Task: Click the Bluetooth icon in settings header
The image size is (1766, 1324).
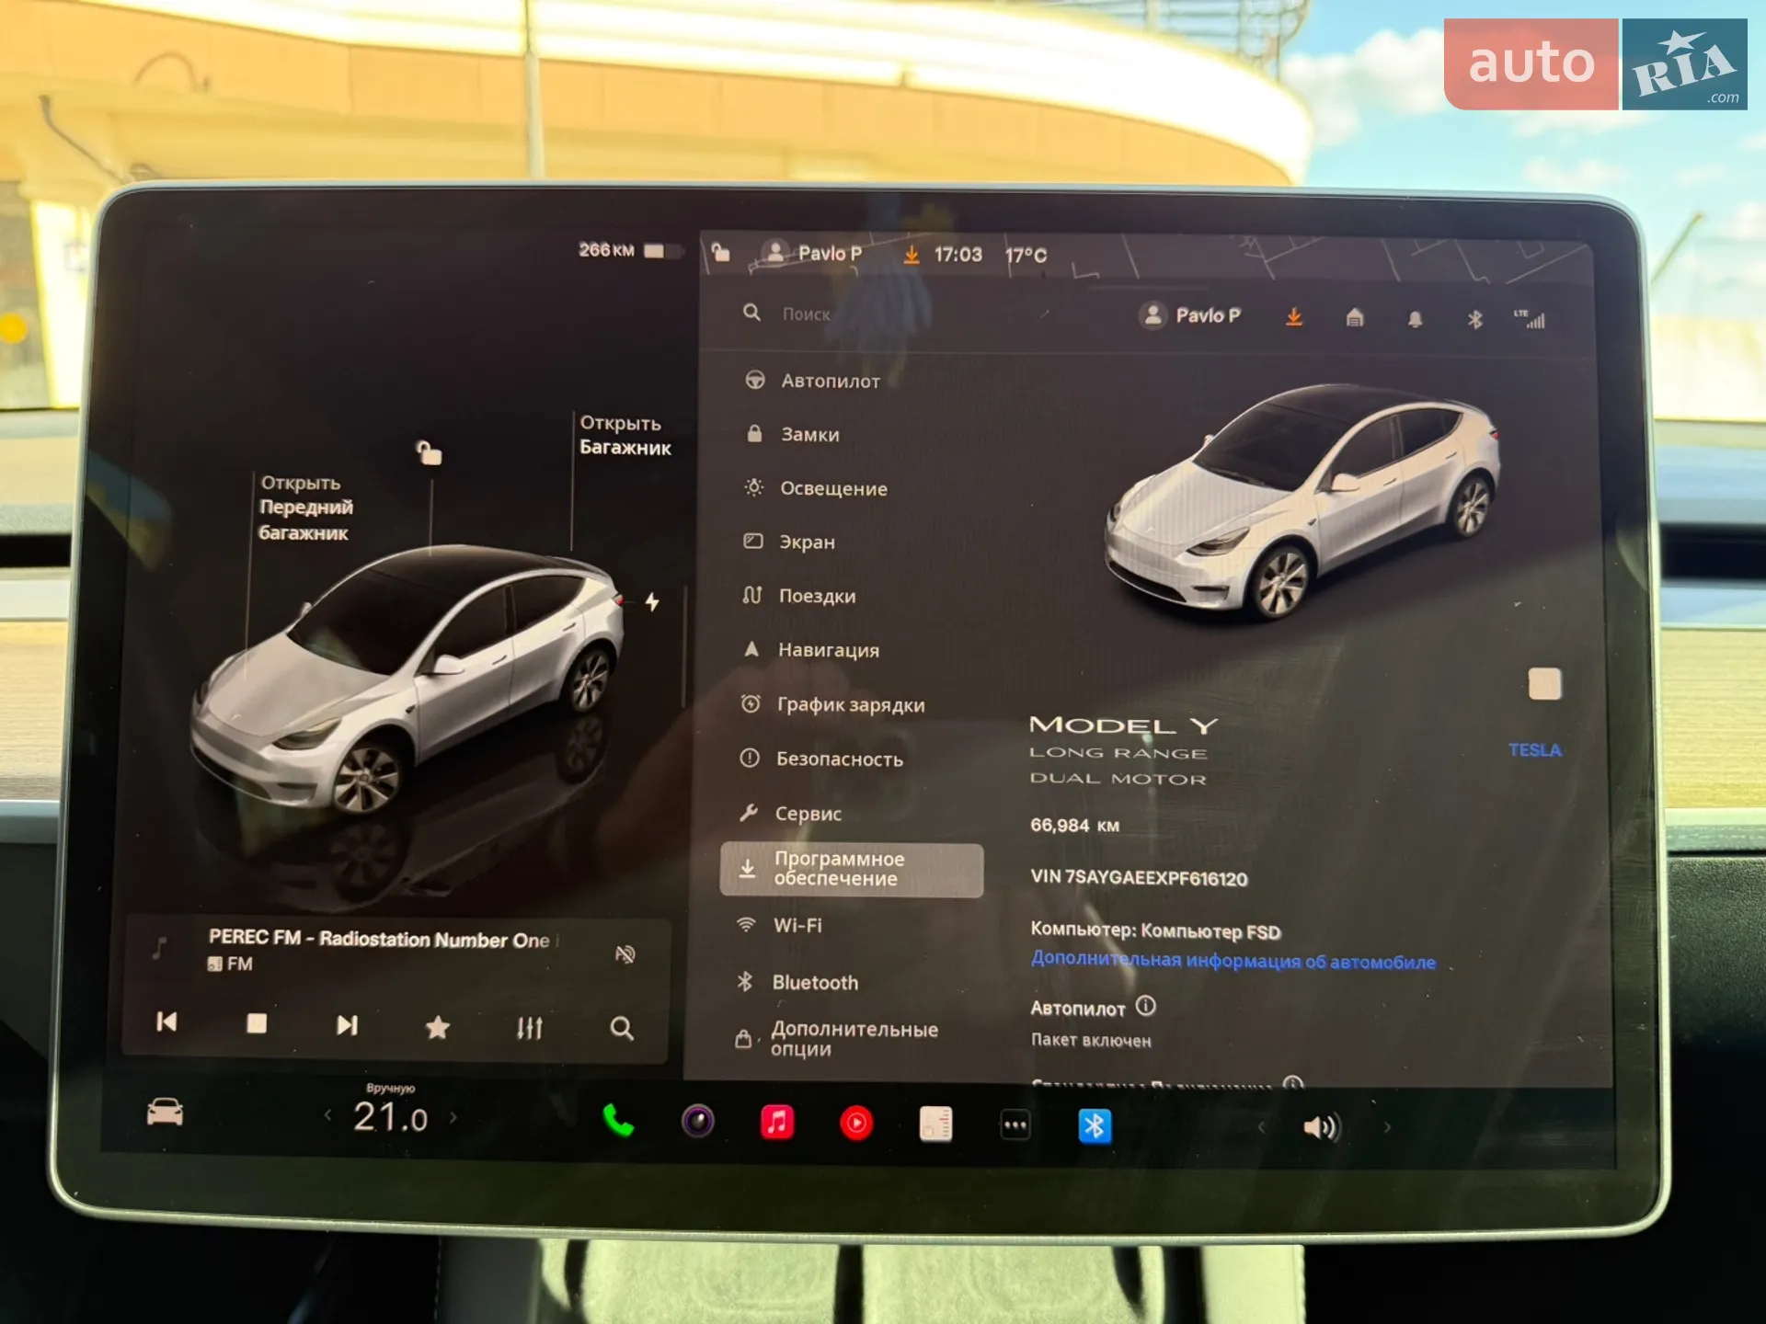Action: coord(1474,319)
